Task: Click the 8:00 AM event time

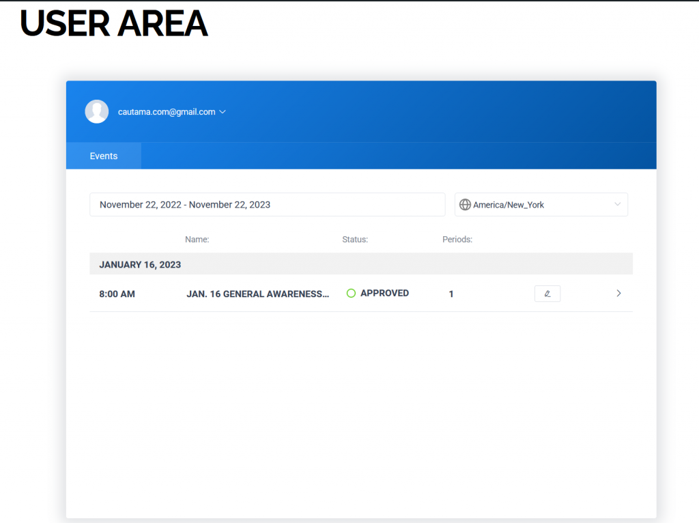Action: coord(117,294)
